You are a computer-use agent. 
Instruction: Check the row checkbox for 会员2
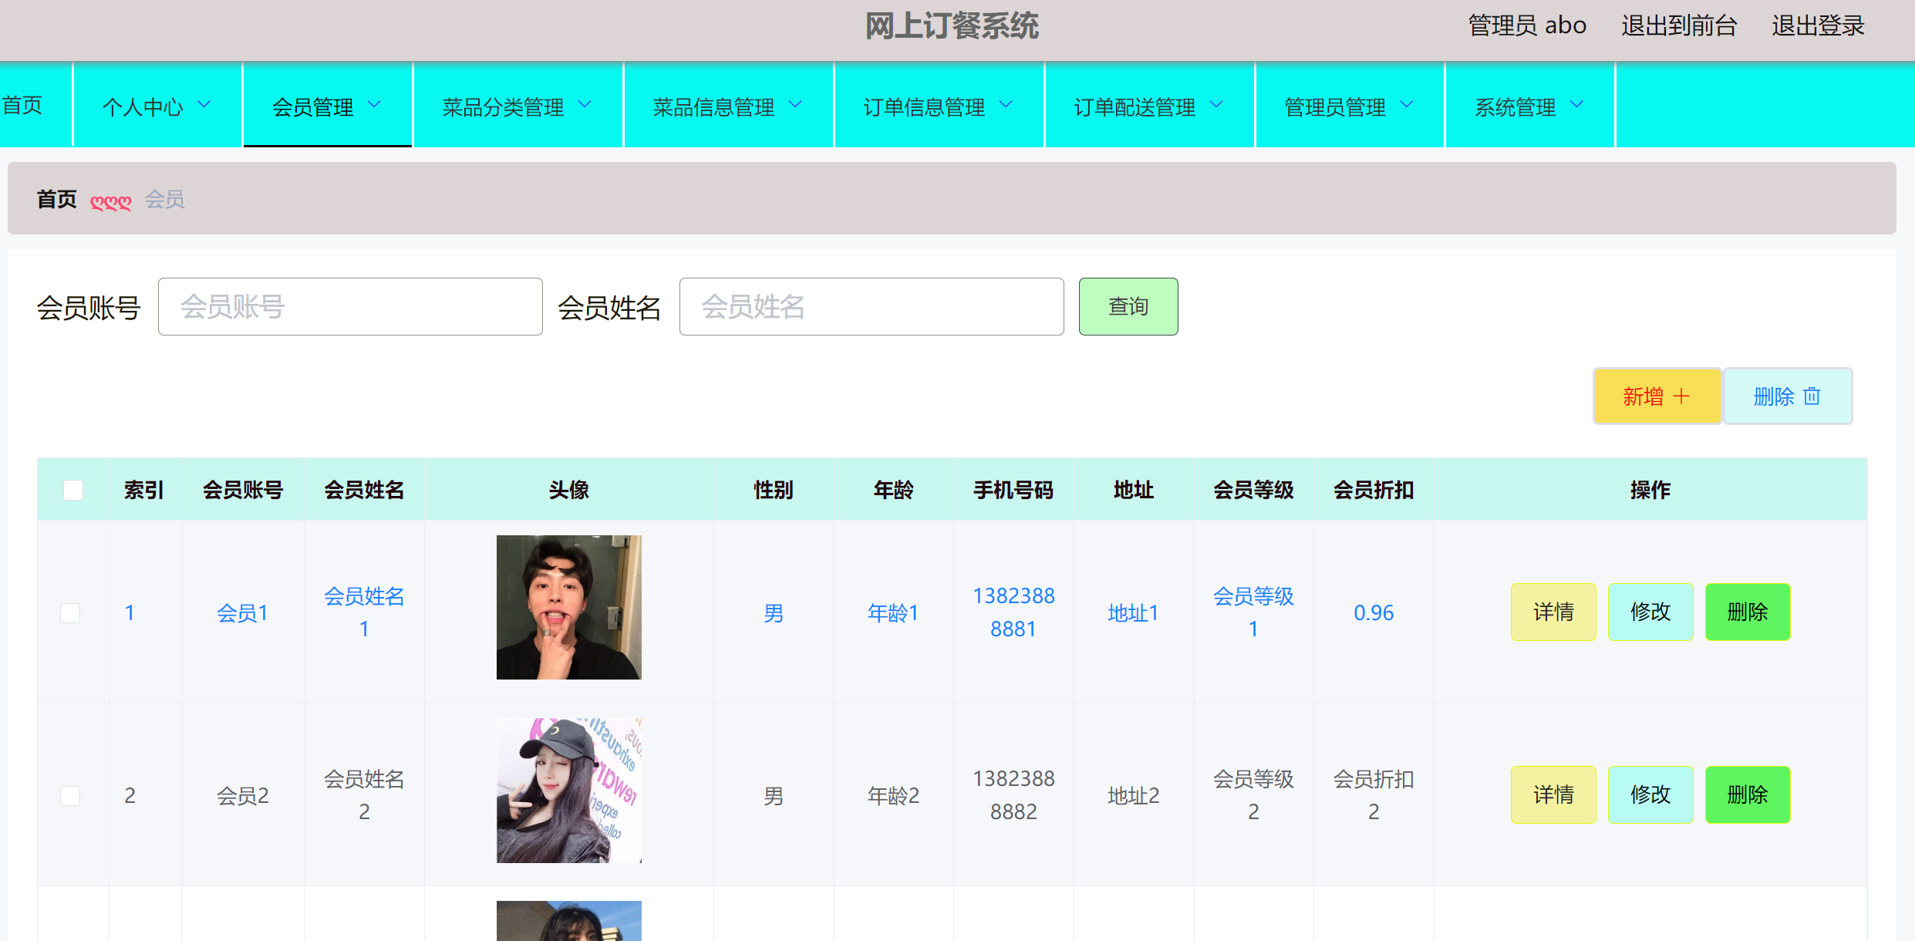(70, 796)
